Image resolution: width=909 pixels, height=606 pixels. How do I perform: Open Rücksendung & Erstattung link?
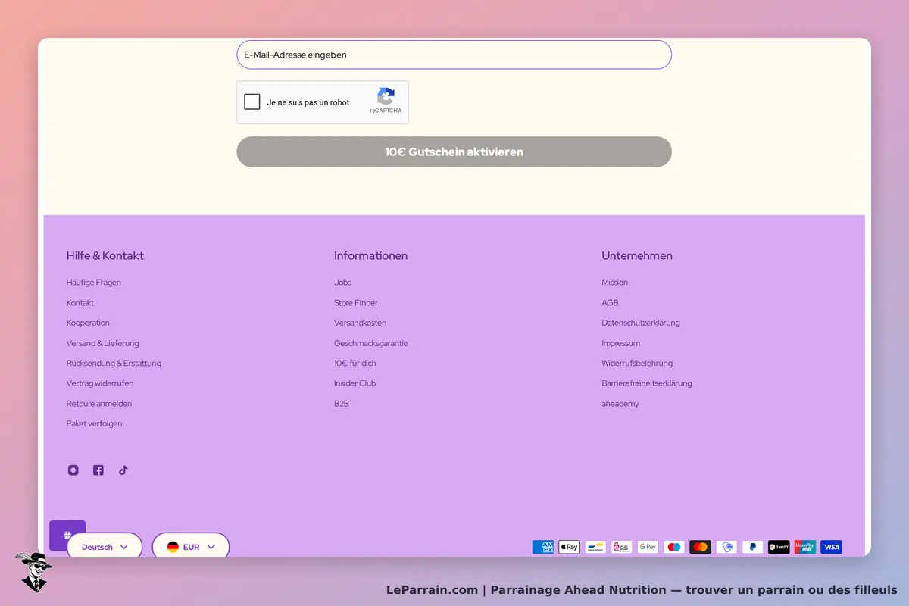point(114,363)
